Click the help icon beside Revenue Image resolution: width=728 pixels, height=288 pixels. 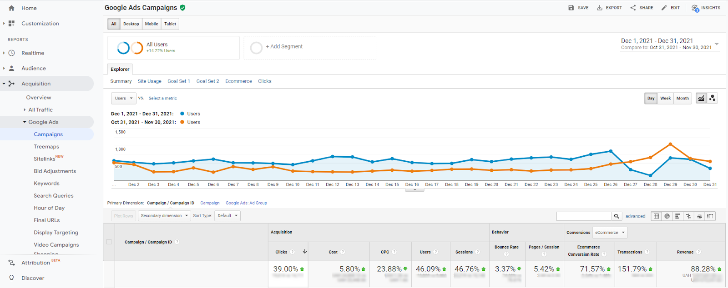698,252
